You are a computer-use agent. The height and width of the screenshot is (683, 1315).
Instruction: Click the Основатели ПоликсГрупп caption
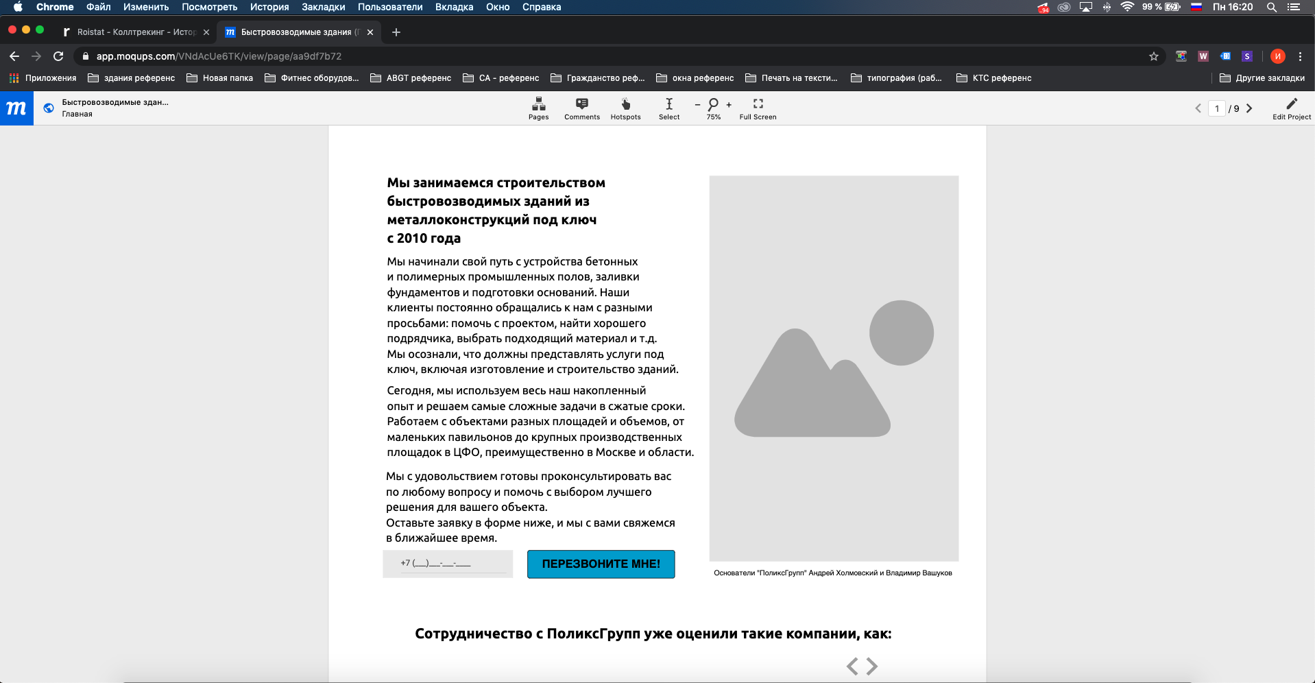833,573
